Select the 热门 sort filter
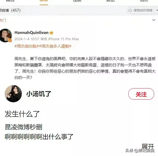Image resolution: width=158 pixels, height=156 pixels. (x=3, y=20)
